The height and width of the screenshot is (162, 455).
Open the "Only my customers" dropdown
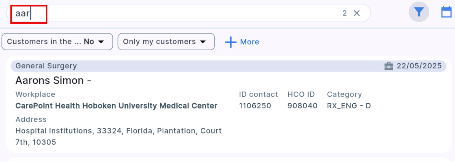166,42
